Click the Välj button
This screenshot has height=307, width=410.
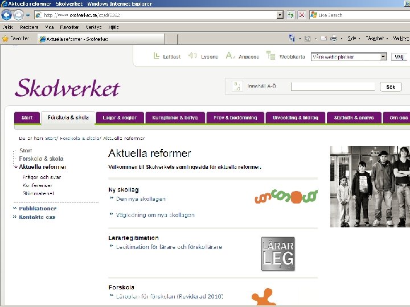[x=399, y=57]
